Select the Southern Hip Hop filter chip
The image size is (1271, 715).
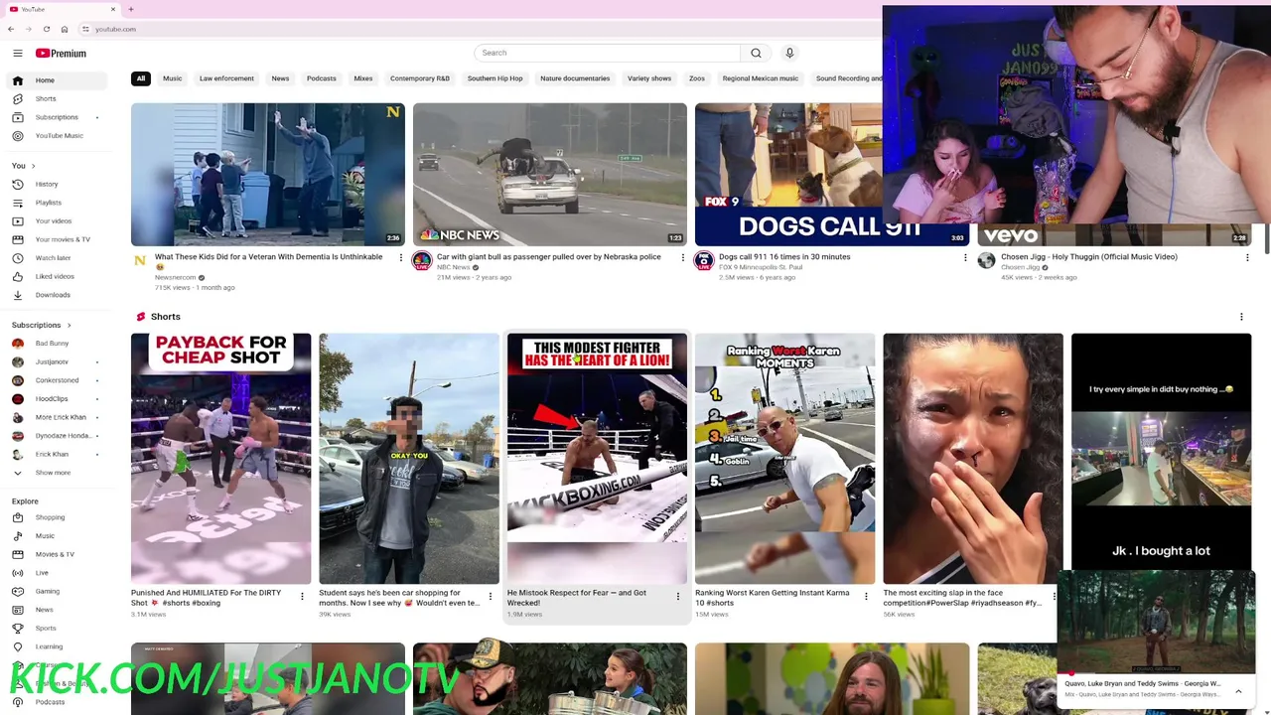[x=494, y=78]
